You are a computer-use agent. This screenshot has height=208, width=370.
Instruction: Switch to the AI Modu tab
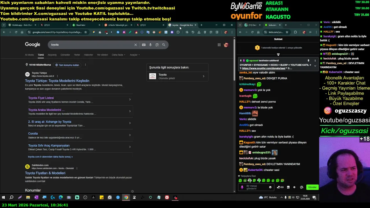tap(29, 55)
